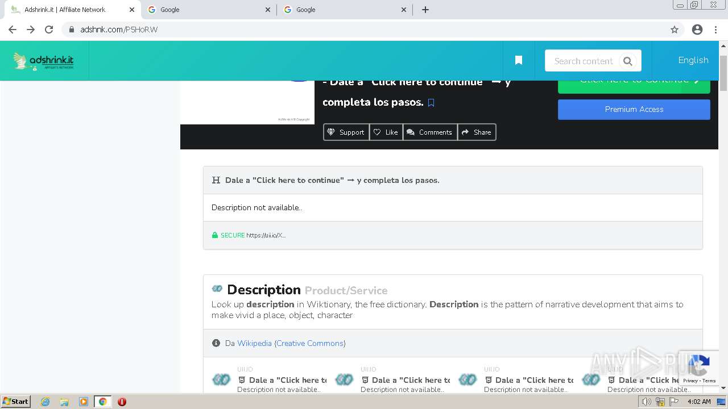Click the action center flag tray icon
The width and height of the screenshot is (728, 409).
coord(673,402)
